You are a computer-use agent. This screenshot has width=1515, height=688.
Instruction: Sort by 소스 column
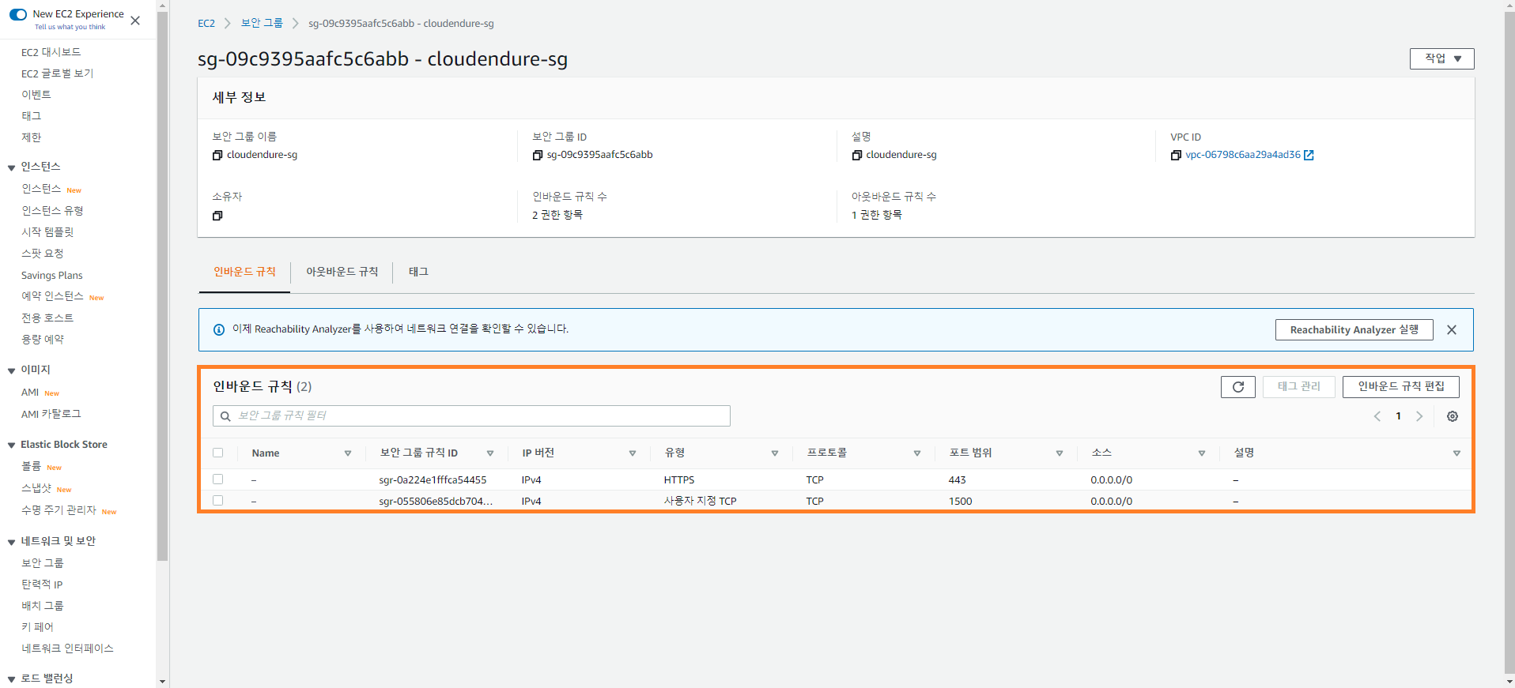(1202, 453)
